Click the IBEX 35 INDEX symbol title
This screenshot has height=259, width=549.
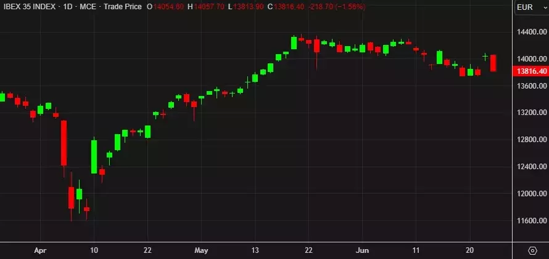coord(29,7)
